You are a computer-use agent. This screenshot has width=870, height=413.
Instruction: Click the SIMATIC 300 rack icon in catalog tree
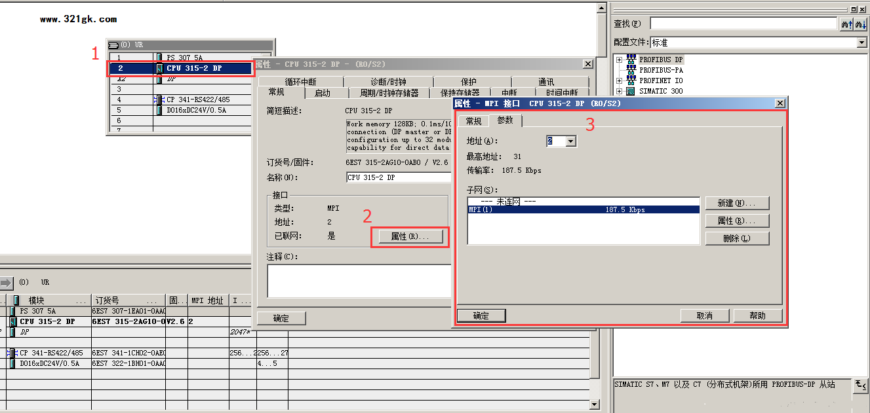[x=631, y=91]
